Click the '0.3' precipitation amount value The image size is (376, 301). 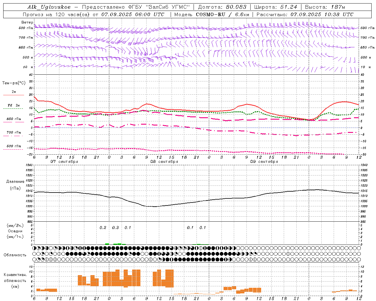115,228
